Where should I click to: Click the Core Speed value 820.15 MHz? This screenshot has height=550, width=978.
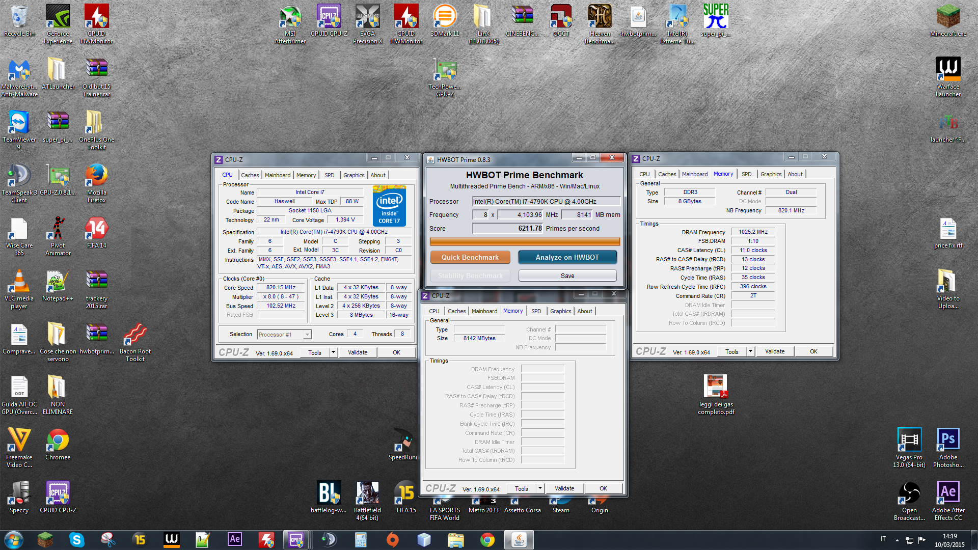[281, 288]
